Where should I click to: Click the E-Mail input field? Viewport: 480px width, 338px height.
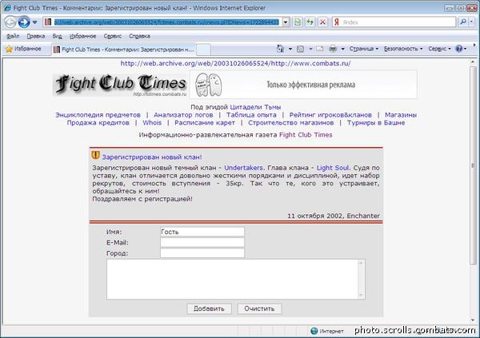(202, 243)
